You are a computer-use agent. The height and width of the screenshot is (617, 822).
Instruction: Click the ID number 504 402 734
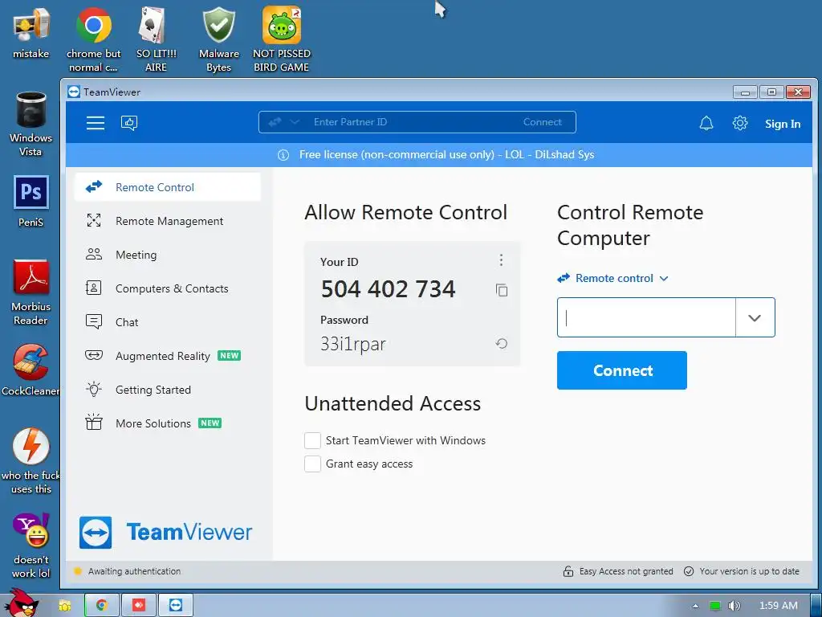[x=388, y=289]
